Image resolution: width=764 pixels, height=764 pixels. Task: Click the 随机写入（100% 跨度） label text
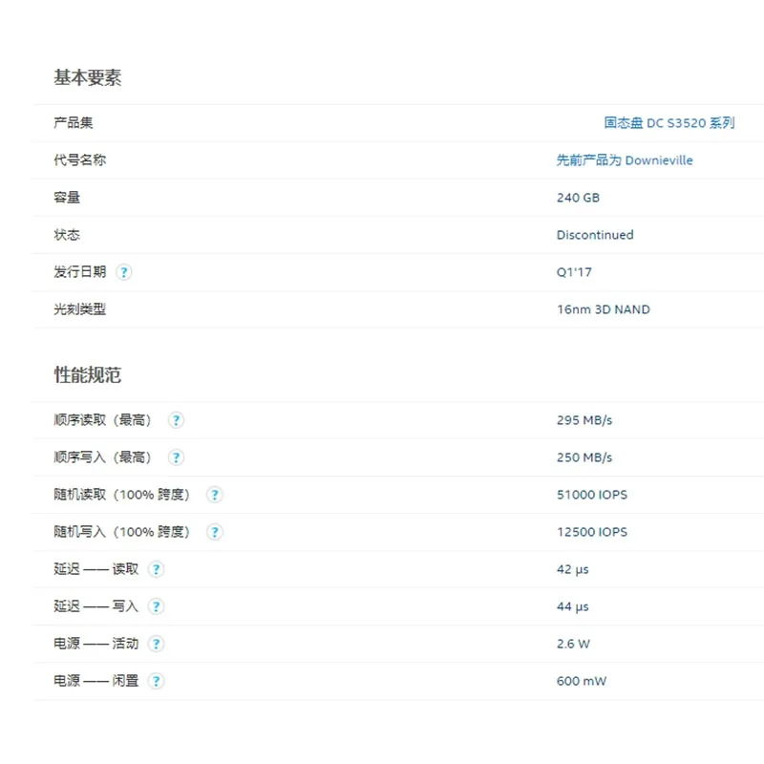(122, 532)
